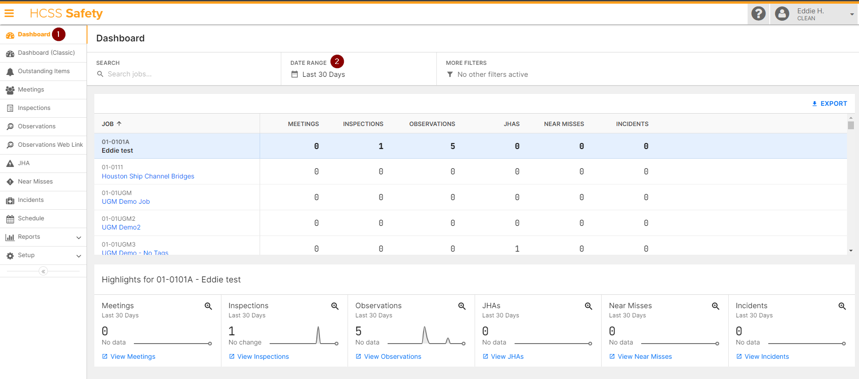Click the help question mark icon

[x=758, y=14]
